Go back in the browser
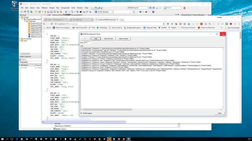This screenshot has width=252, height=141. click(x=44, y=24)
